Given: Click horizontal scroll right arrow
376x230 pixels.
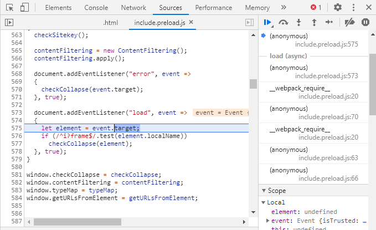Looking at the screenshot, I should click(x=244, y=222).
